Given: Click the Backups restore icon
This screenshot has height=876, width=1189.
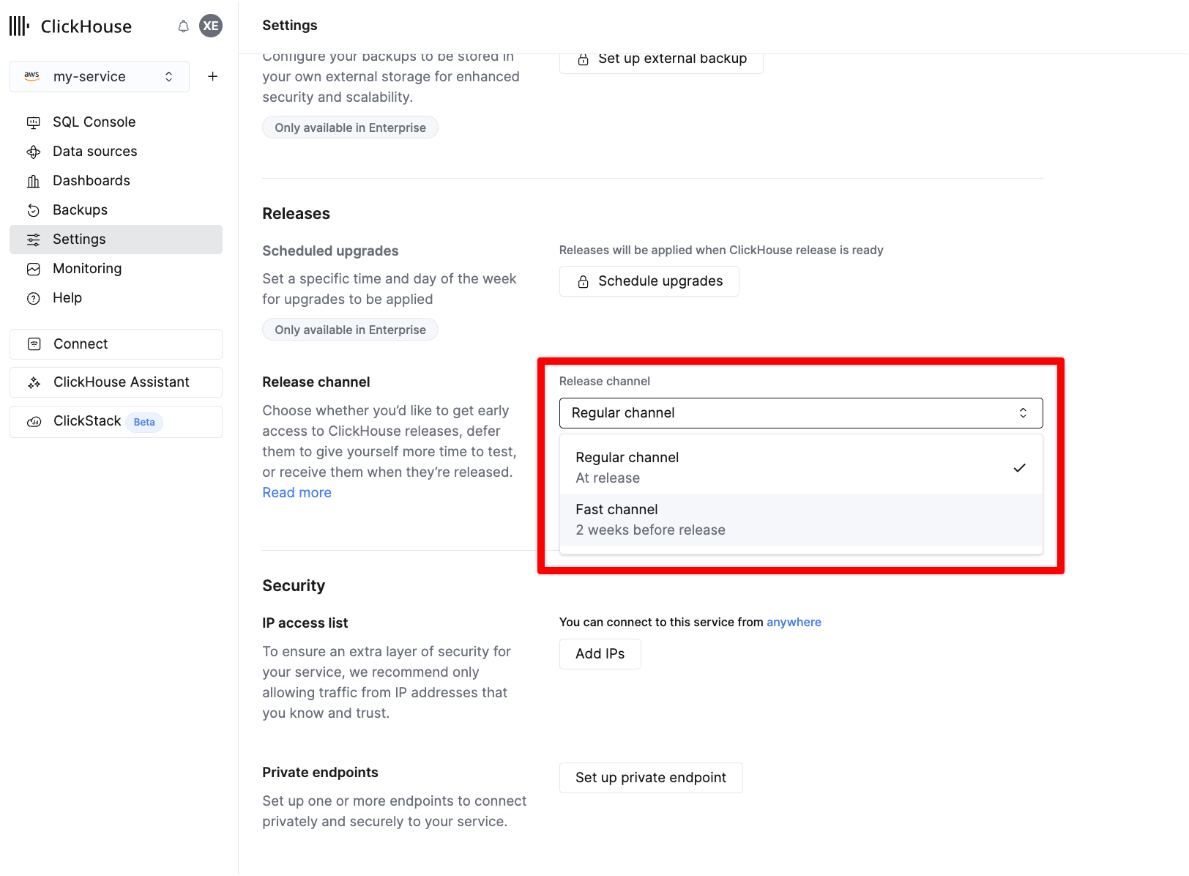Looking at the screenshot, I should click(34, 210).
